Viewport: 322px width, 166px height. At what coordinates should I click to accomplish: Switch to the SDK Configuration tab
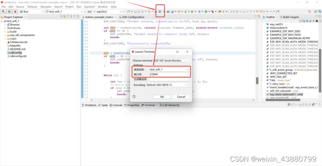[131, 17]
